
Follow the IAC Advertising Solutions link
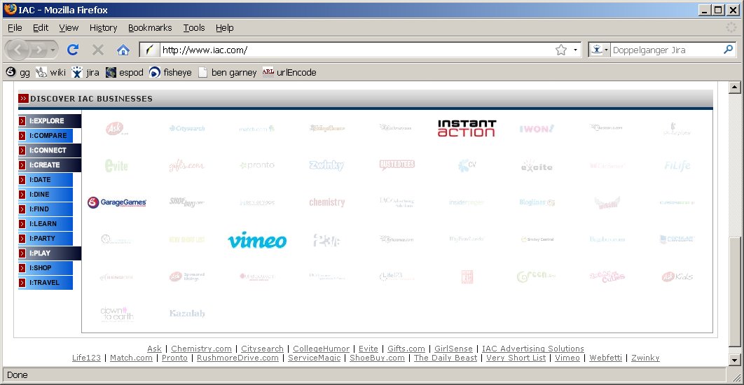(533, 349)
